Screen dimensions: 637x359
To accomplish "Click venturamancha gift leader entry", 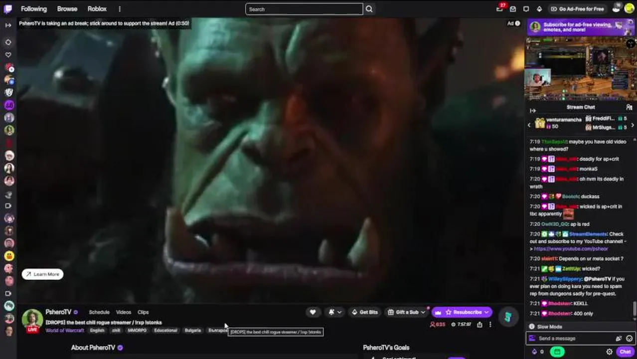I will (x=558, y=123).
